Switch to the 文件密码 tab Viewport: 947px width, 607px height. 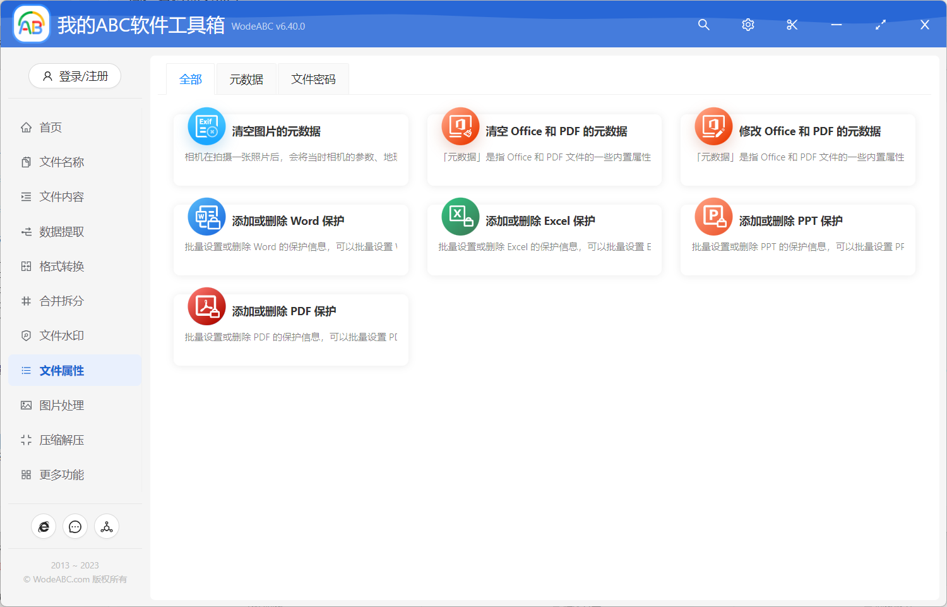[313, 78]
